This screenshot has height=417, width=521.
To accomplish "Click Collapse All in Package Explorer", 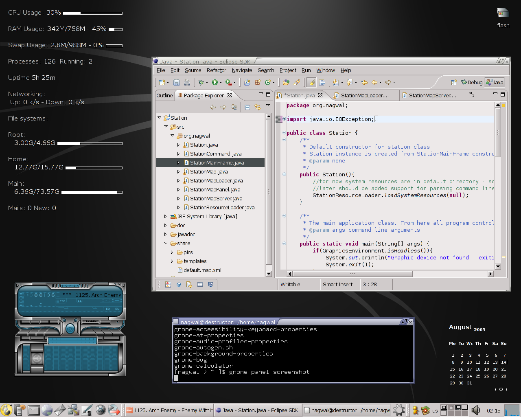I will click(247, 107).
